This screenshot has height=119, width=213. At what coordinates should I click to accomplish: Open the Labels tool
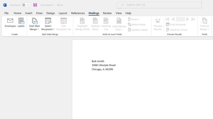21,21
